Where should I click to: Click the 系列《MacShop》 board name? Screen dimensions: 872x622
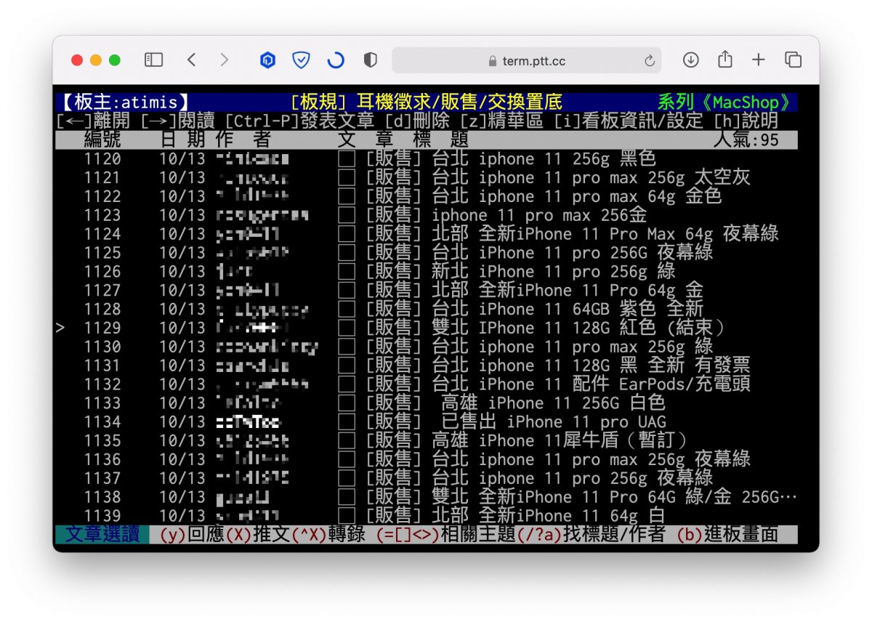click(727, 102)
